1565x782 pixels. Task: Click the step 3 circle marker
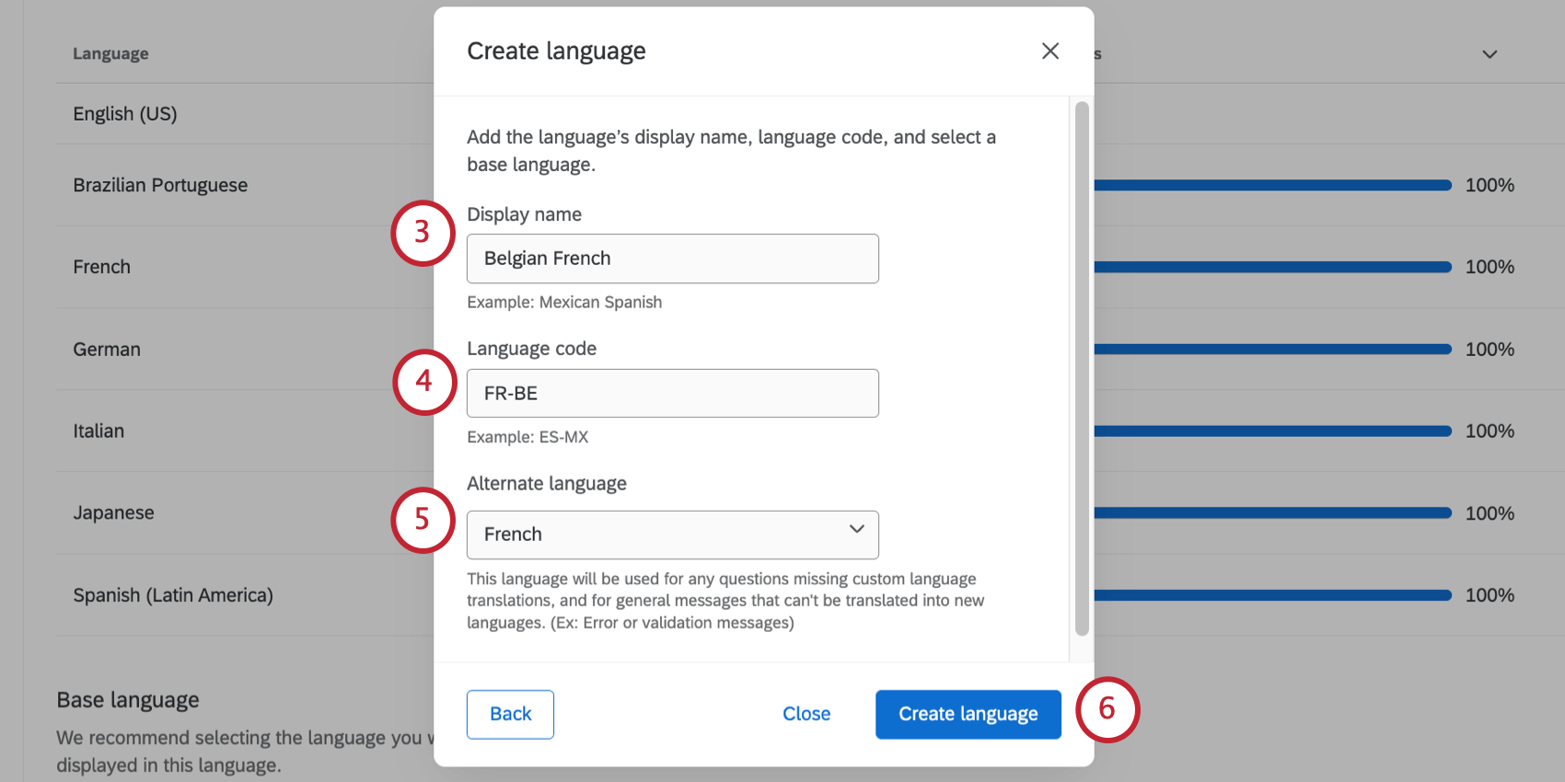[x=423, y=233]
